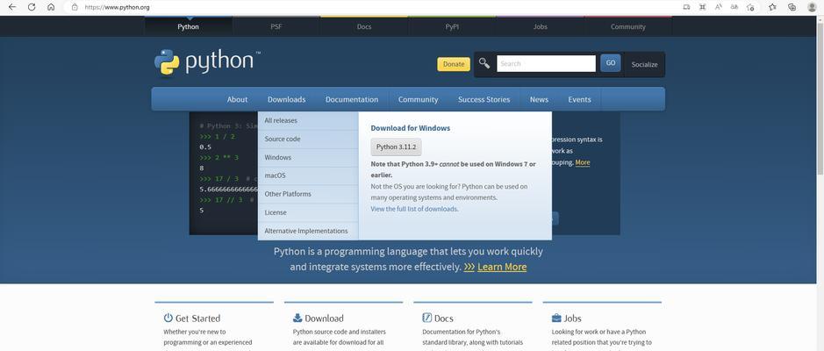The height and width of the screenshot is (351, 824).
Task: Click the Learn More link
Action: click(502, 267)
